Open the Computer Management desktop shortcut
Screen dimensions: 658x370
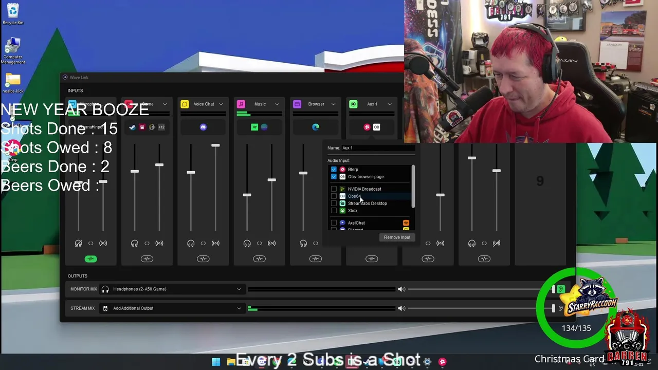(x=13, y=51)
